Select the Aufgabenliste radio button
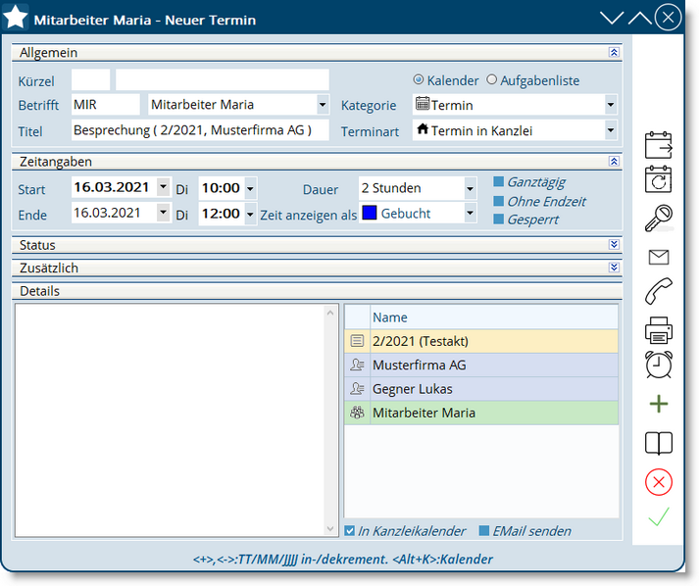This screenshot has width=699, height=586. coord(491,79)
